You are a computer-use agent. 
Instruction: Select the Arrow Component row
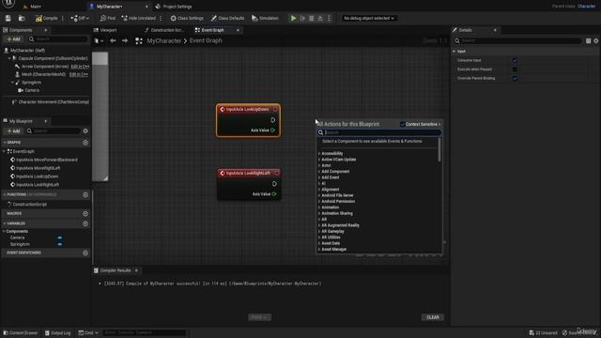coord(45,67)
